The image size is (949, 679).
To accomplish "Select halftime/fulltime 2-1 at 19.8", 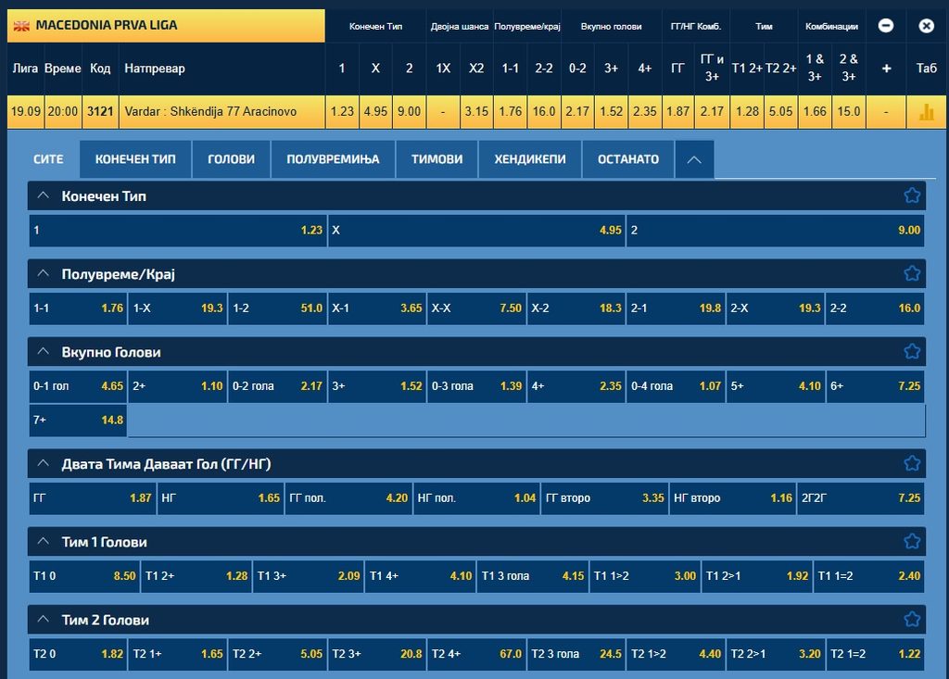I will [676, 308].
